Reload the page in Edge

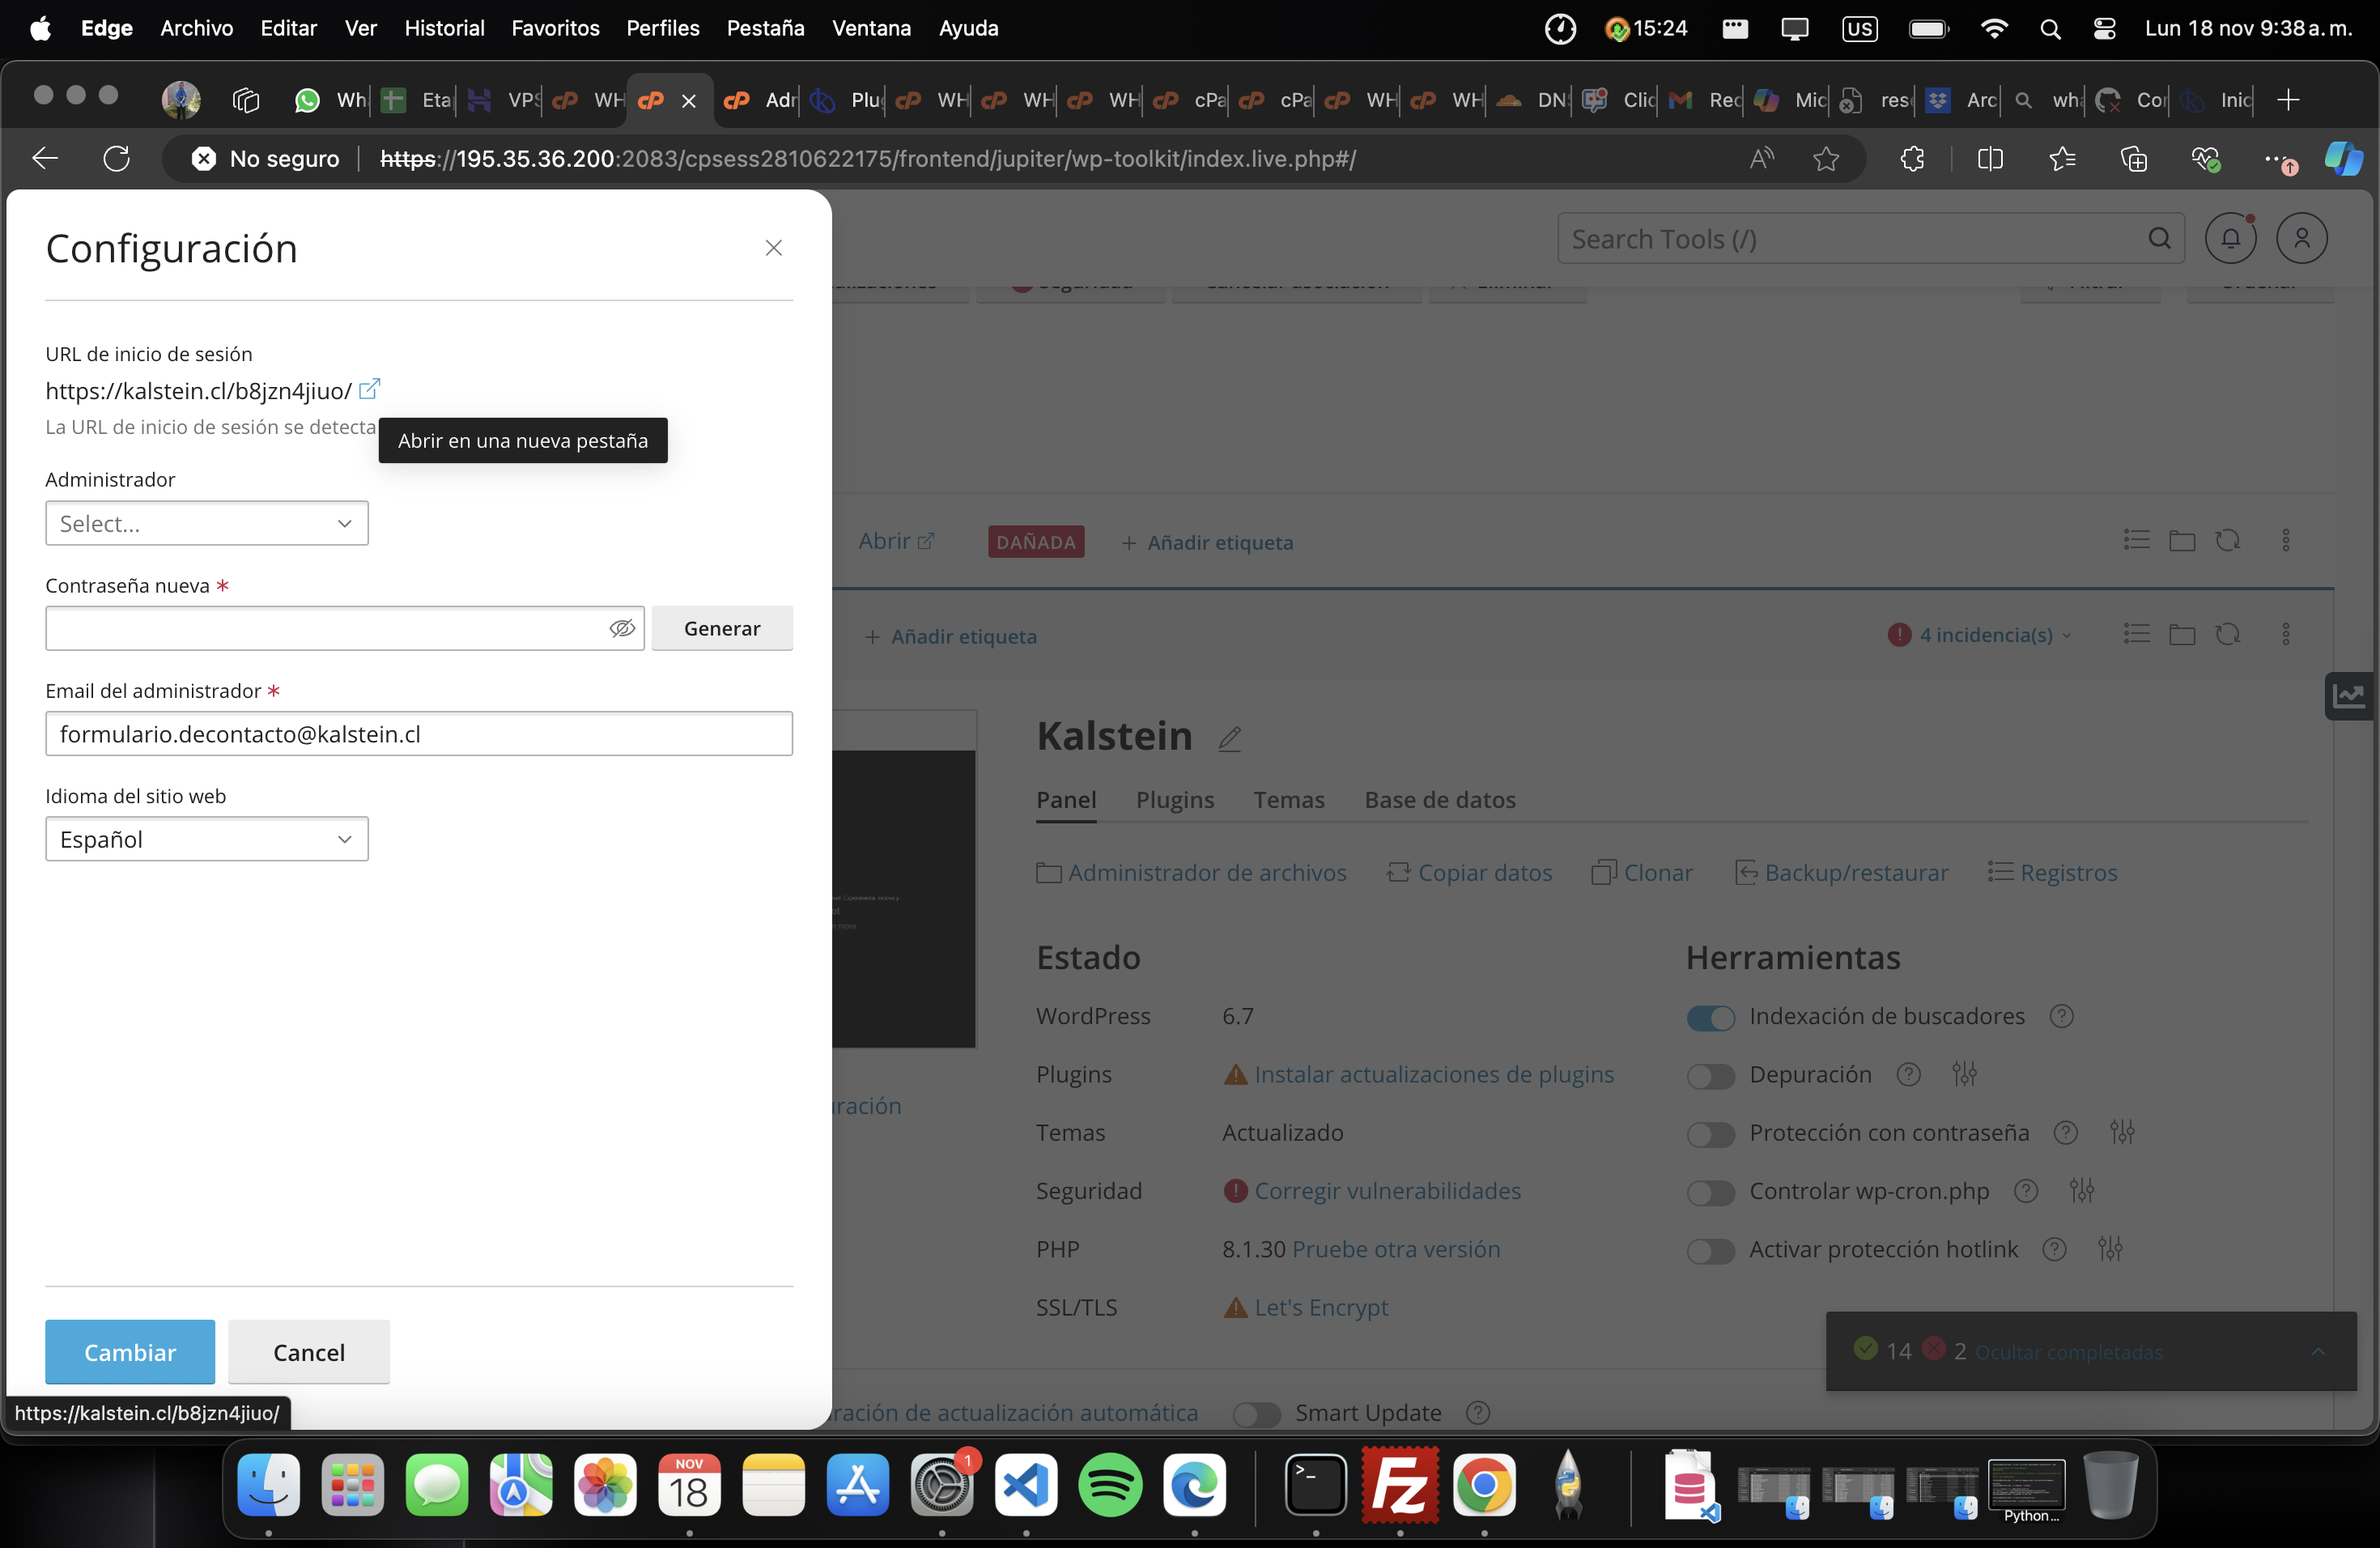click(117, 159)
